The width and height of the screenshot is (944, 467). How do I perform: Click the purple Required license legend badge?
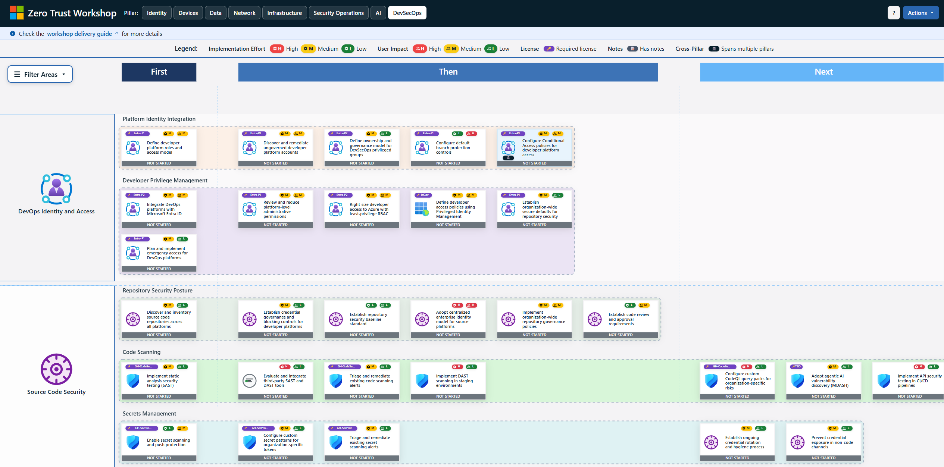(549, 49)
